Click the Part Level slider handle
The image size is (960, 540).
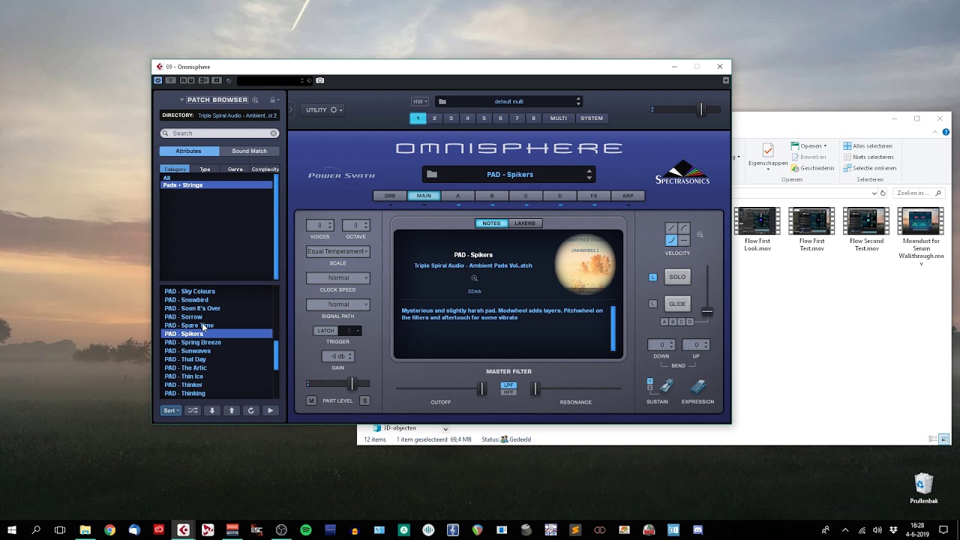click(351, 384)
